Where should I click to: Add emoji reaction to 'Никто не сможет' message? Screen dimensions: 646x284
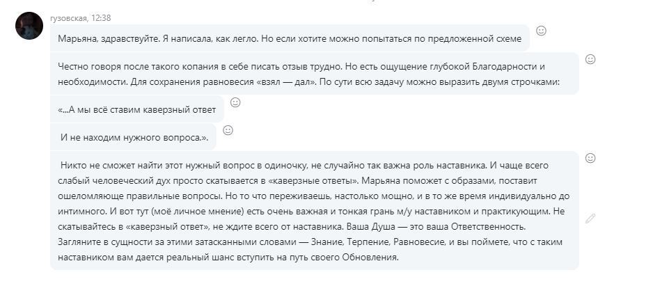point(590,158)
